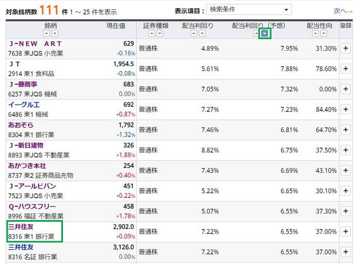361x264 pixels.
Task: Open J-NEW ART stock page
Action: pos(35,44)
